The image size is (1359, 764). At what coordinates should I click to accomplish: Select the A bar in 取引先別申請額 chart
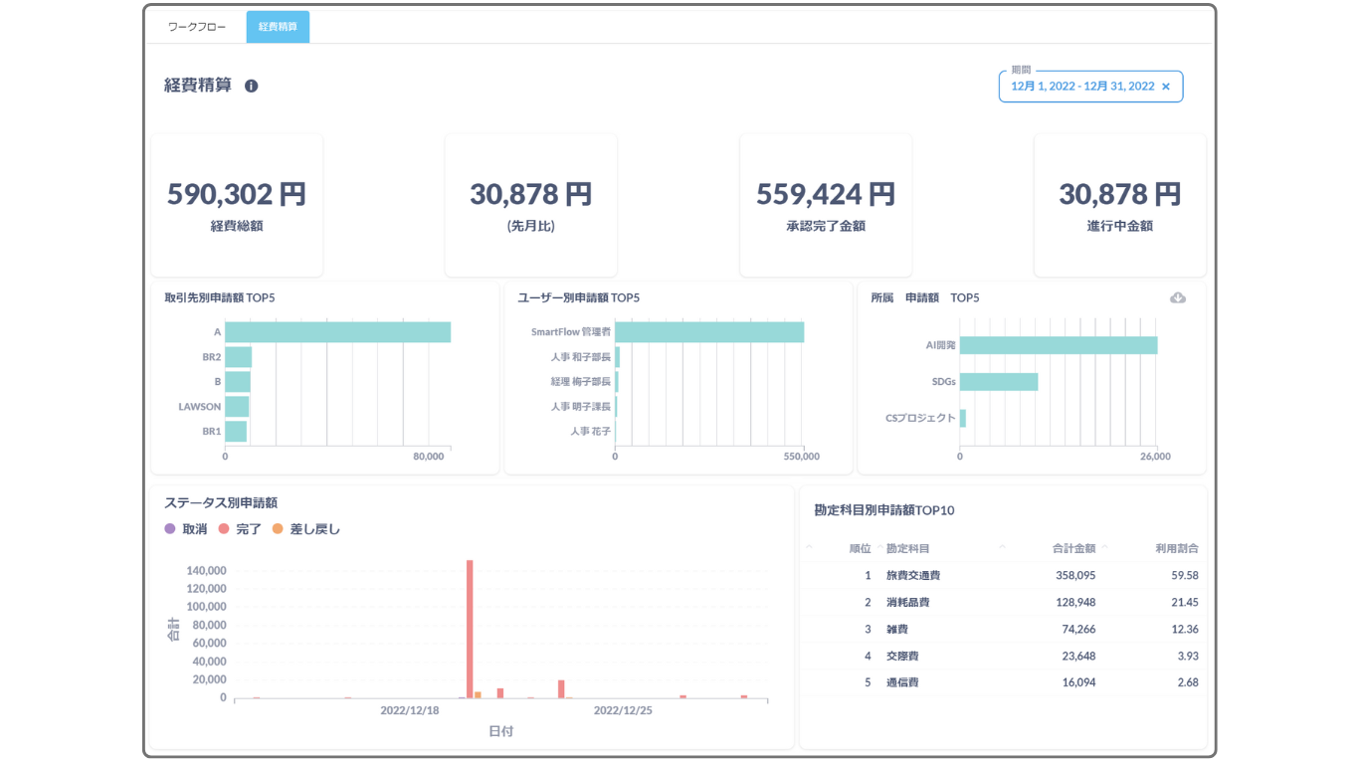tap(338, 332)
